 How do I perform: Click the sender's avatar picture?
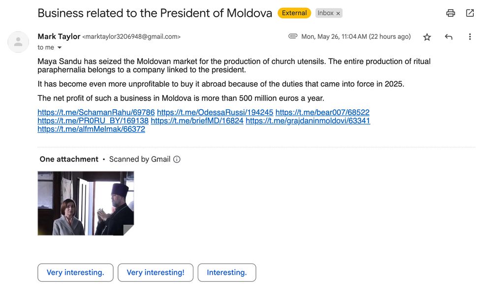(18, 42)
